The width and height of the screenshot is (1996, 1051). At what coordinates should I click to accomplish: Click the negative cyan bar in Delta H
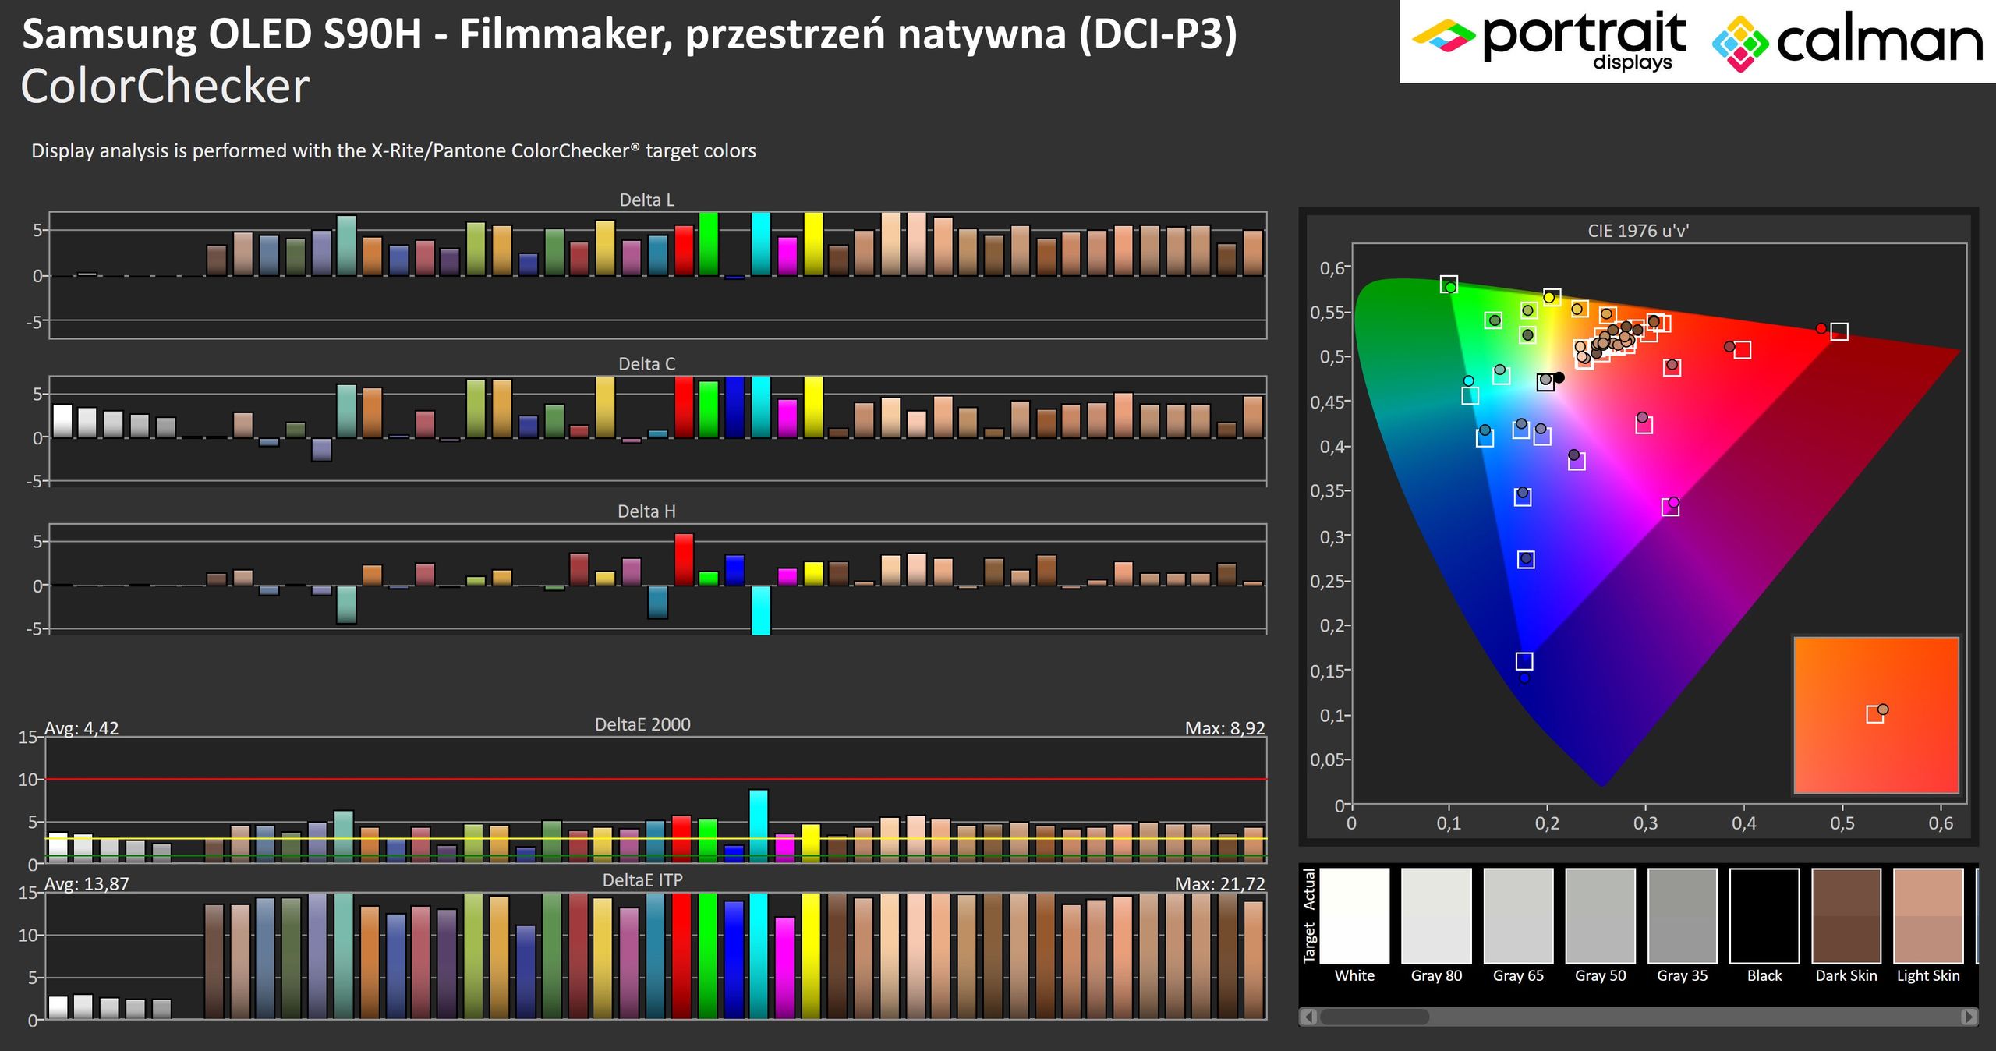click(761, 610)
